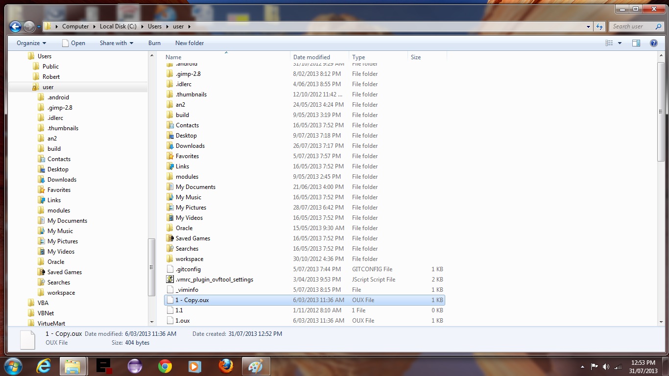Launch Firefox from the taskbar
The height and width of the screenshot is (376, 669).
[225, 366]
